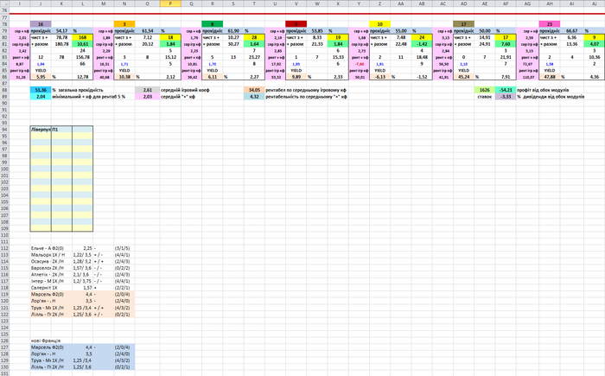Select the orange cell 34,05
605x376 pixels.
coord(254,90)
